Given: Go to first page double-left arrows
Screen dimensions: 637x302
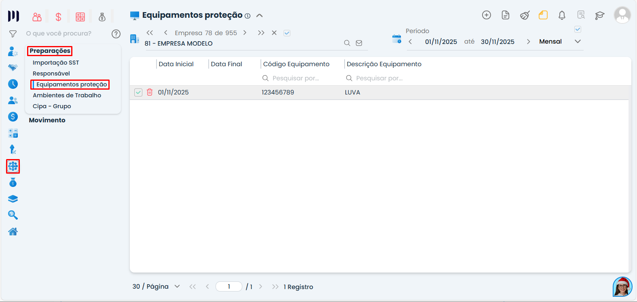Looking at the screenshot, I should point(193,287).
